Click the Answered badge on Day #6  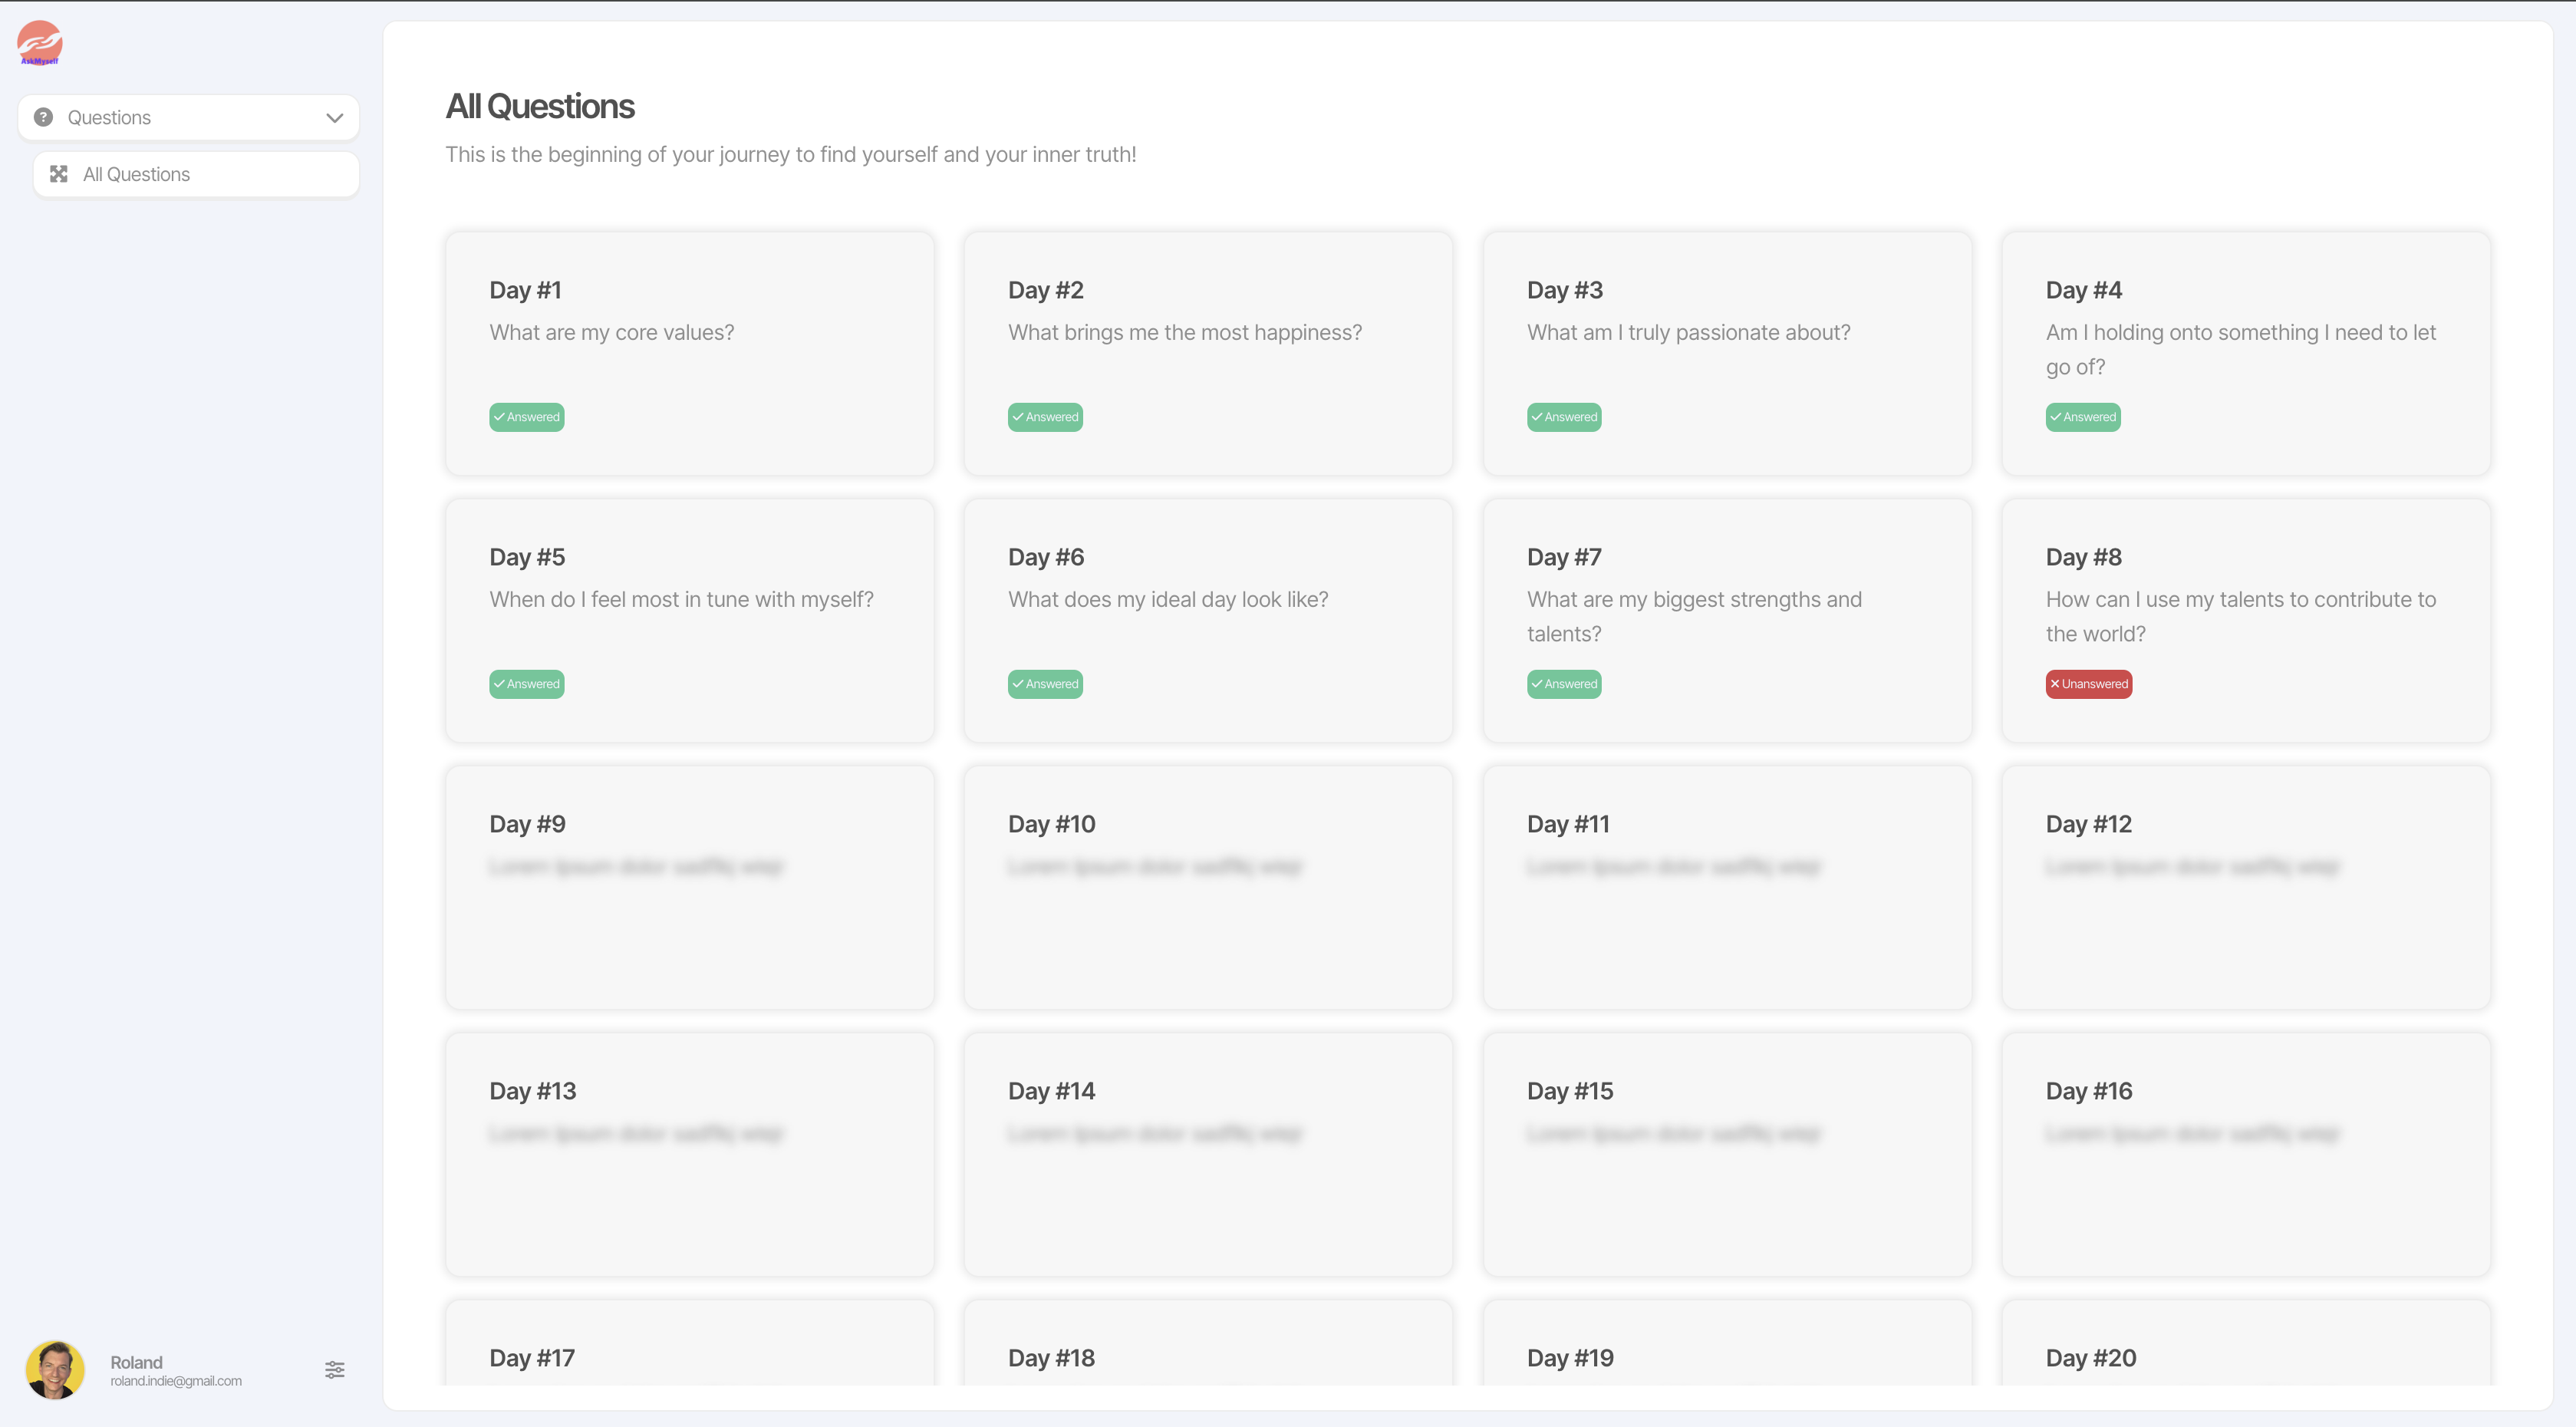tap(1045, 684)
